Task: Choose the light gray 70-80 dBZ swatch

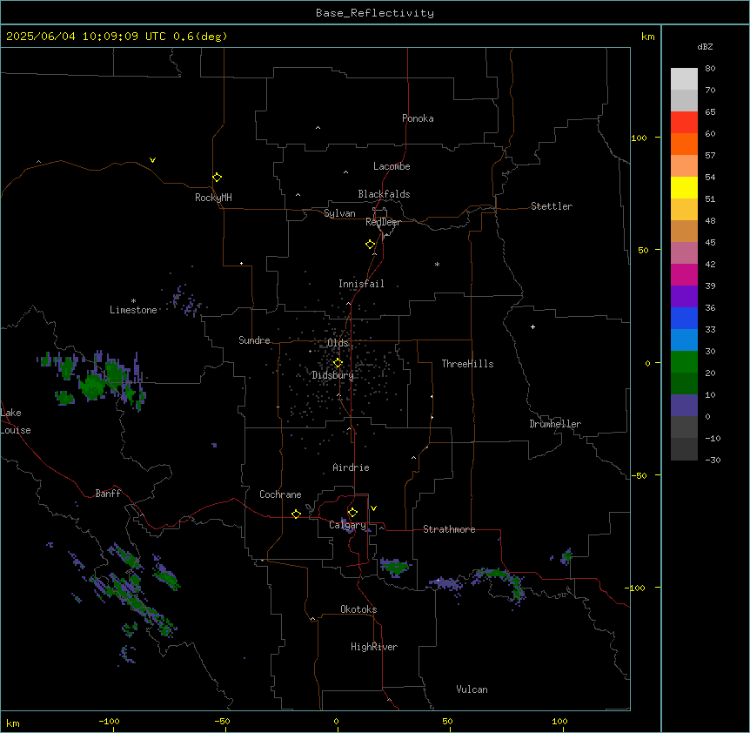Action: (684, 79)
